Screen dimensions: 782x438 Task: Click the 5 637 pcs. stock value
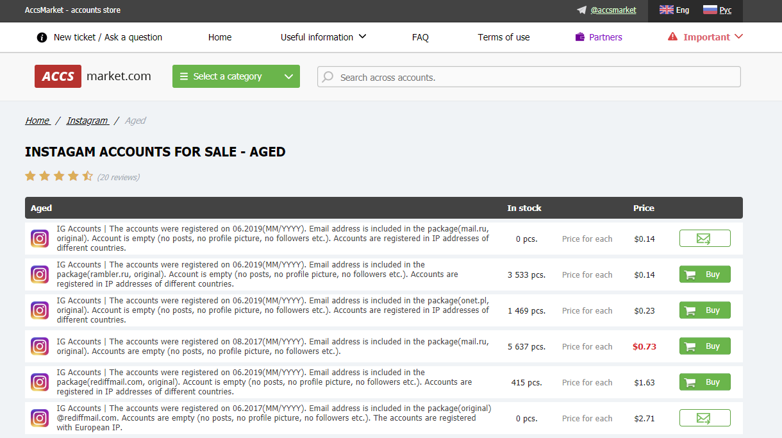click(x=527, y=347)
